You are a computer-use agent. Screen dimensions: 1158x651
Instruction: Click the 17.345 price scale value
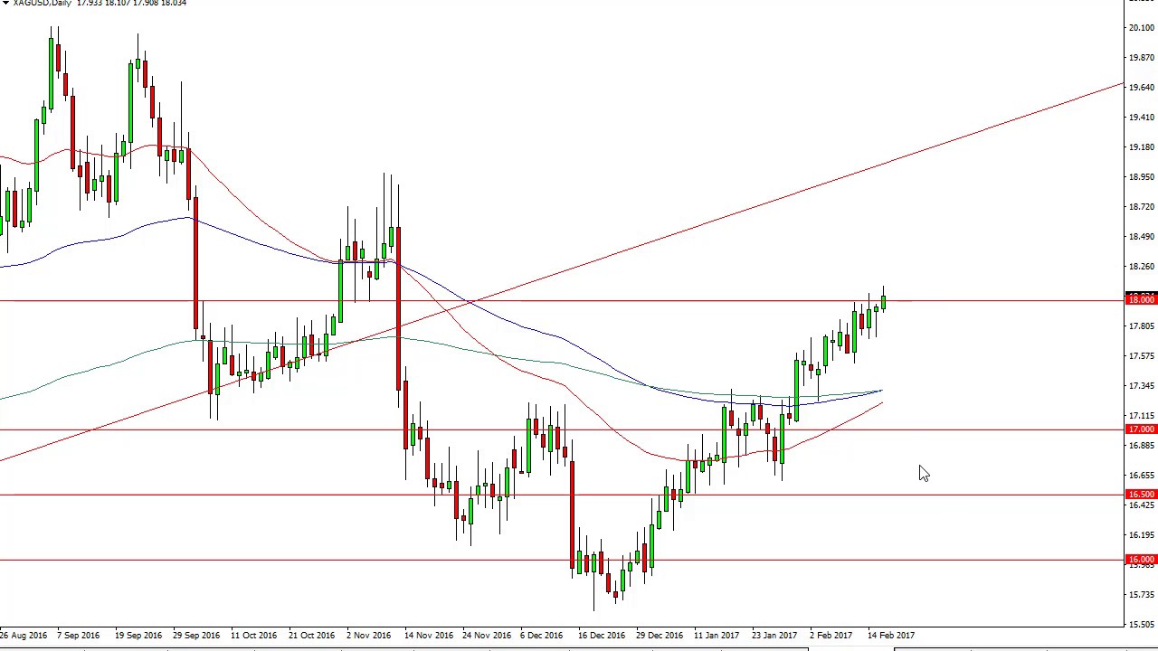point(1141,386)
